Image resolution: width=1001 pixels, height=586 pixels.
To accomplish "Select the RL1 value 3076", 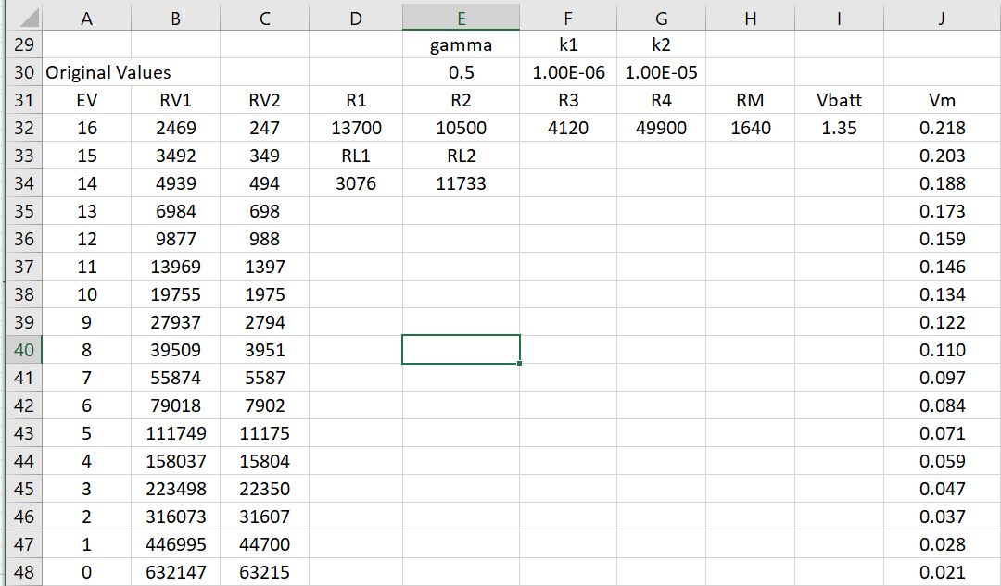I will point(356,183).
